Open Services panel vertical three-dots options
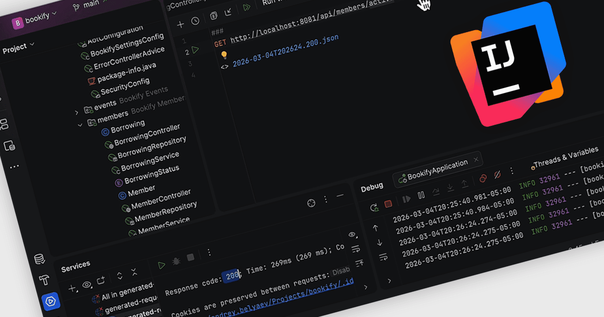 coord(209,252)
